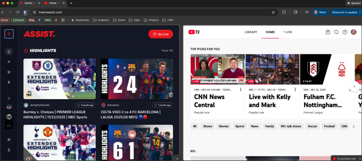The height and width of the screenshot is (161, 362).
Task: Open the star favorites icon in sidebar
Action: click(9, 72)
